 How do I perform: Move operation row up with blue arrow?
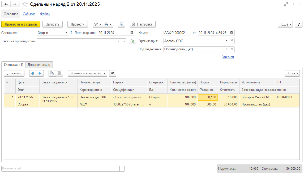pos(33,73)
